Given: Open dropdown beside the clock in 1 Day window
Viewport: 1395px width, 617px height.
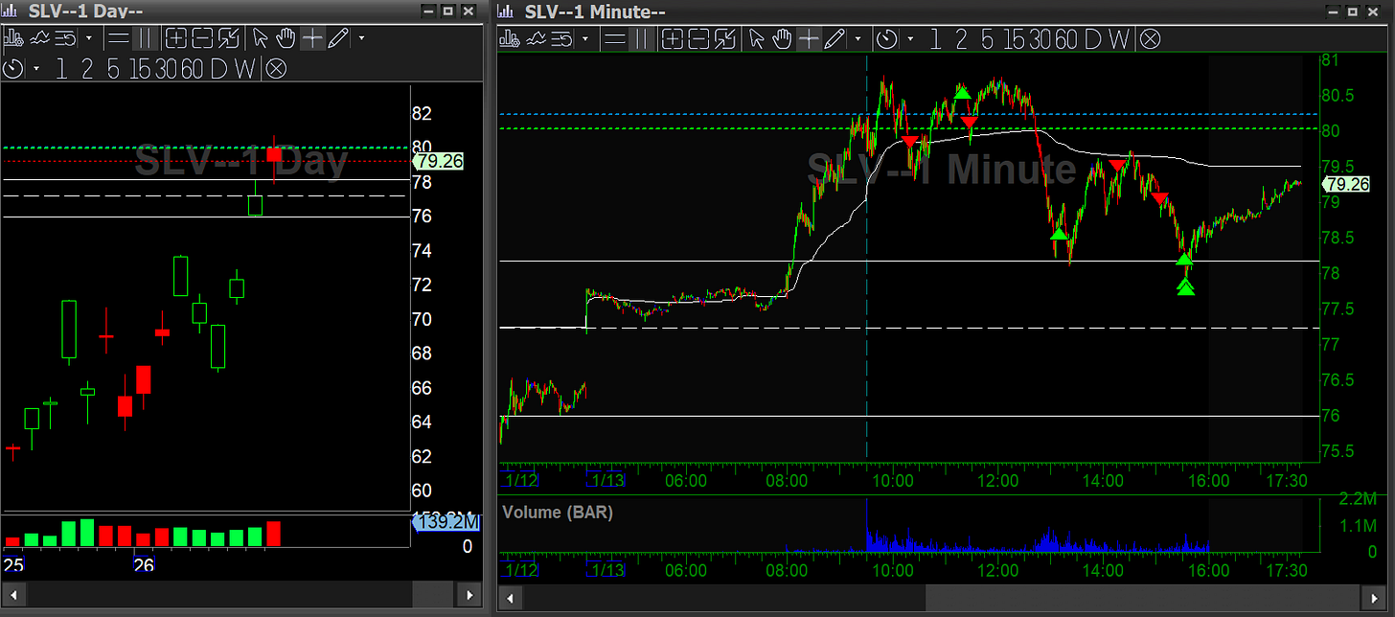Looking at the screenshot, I should [36, 68].
